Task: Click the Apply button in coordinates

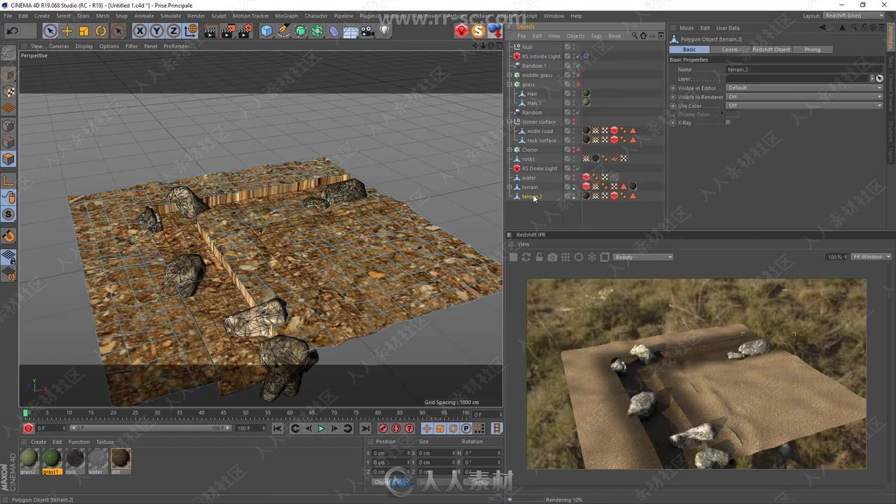Action: [482, 482]
